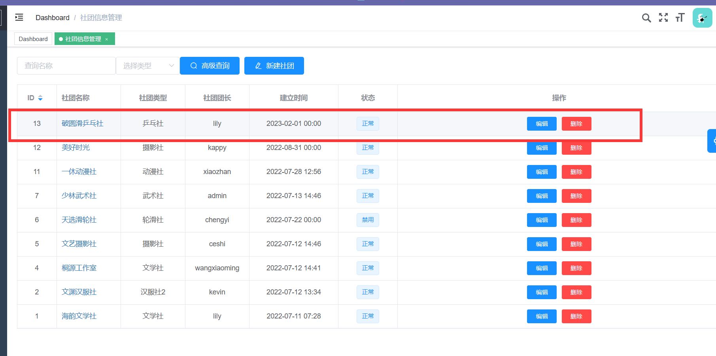Screen dimensions: 716x356
Task: Click the 高级查询 search button
Action: (210, 66)
